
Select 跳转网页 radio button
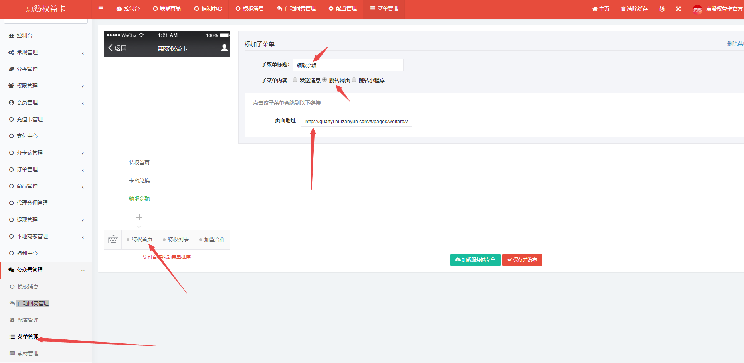coord(325,80)
